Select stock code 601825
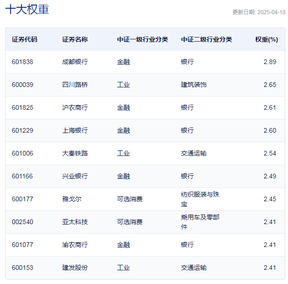Image resolution: width=288 pixels, height=284 pixels. [x=22, y=107]
